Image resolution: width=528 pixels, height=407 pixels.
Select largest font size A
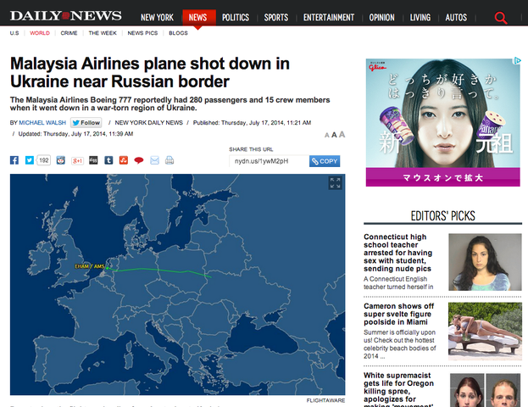[x=342, y=135]
